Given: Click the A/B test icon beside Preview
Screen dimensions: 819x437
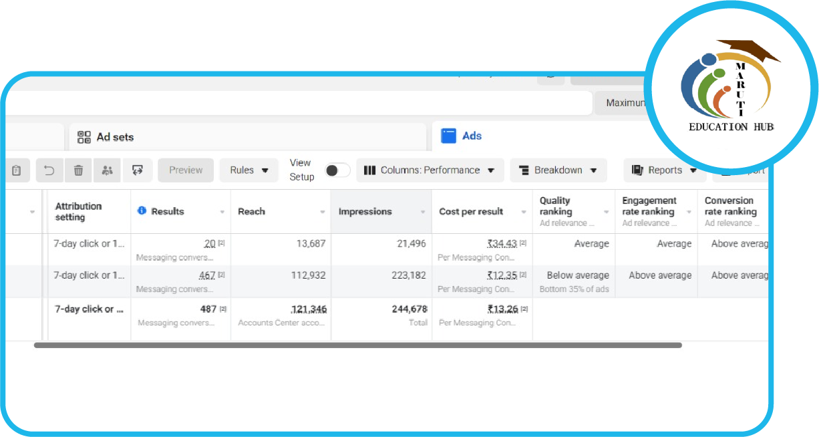Looking at the screenshot, I should [x=138, y=170].
